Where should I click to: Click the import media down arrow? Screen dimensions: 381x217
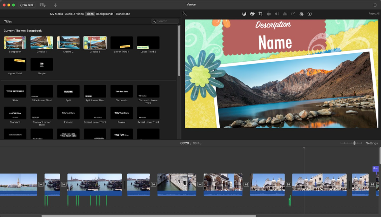coord(55,5)
